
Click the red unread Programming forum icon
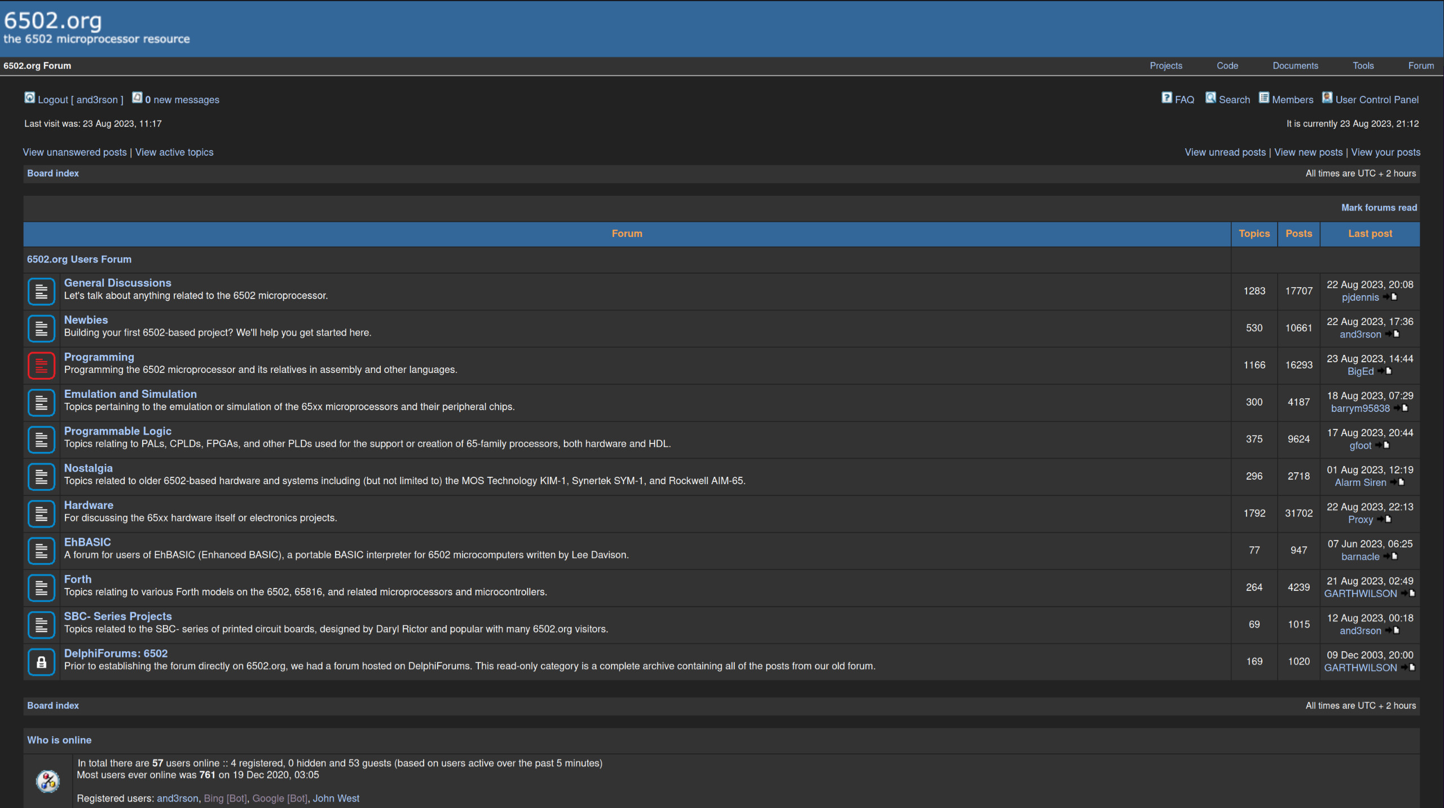41,365
